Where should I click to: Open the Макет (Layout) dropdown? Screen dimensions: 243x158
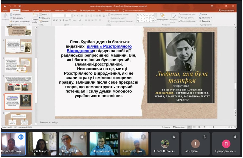pos(44,14)
